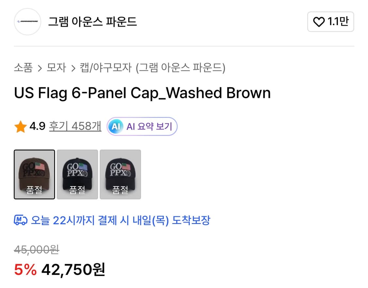Click the orange star rating icon
Image resolution: width=368 pixels, height=288 pixels.
click(20, 126)
